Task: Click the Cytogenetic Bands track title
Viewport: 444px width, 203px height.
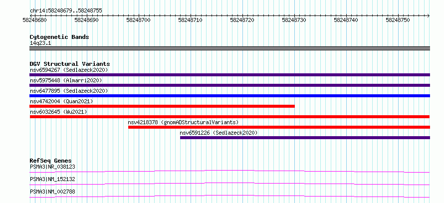Action: click(x=59, y=37)
